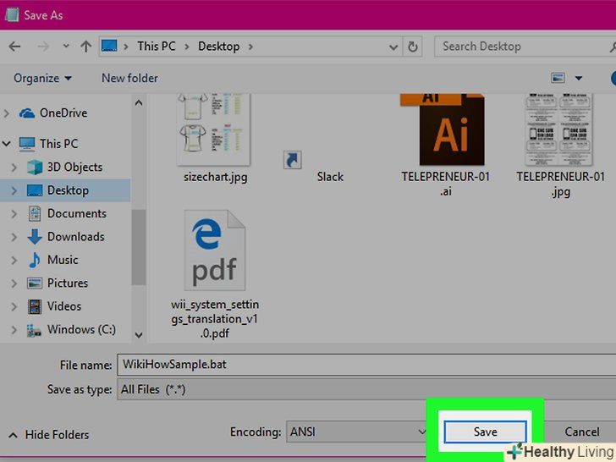Open the Save as type dropdown
Screen dimensions: 616x462
[366, 389]
